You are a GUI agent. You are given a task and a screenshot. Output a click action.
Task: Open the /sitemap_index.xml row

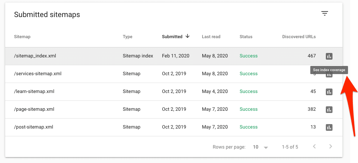pyautogui.click(x=35, y=56)
